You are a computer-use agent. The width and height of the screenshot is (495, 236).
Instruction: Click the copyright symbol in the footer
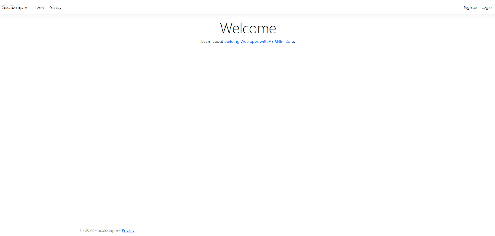tap(82, 230)
